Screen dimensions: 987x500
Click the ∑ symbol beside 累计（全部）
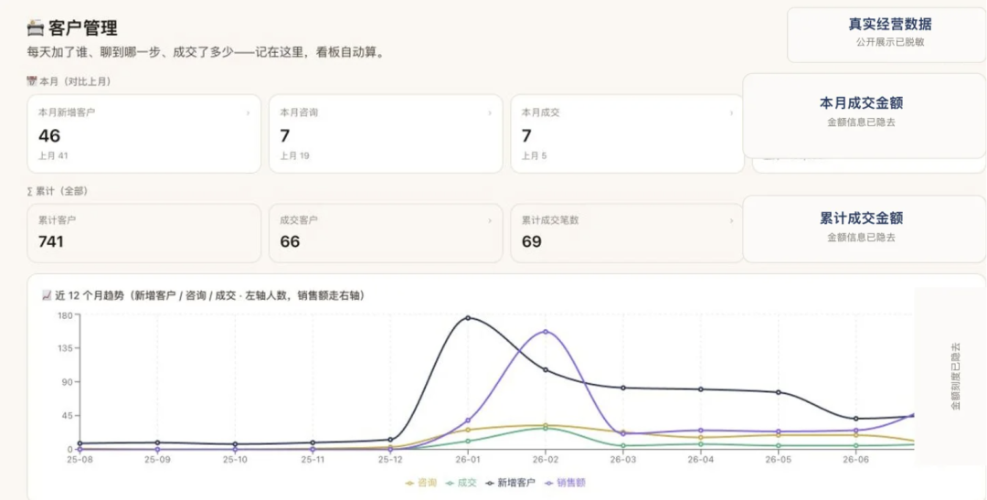tap(29, 191)
